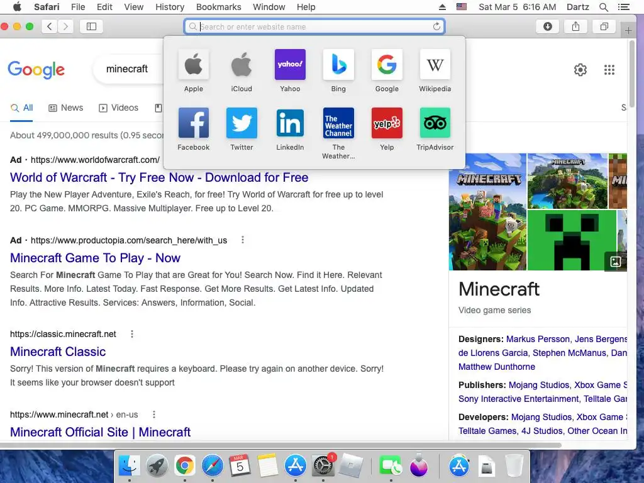Open Yelp favorite shortcut
This screenshot has height=483, width=644.
click(387, 123)
